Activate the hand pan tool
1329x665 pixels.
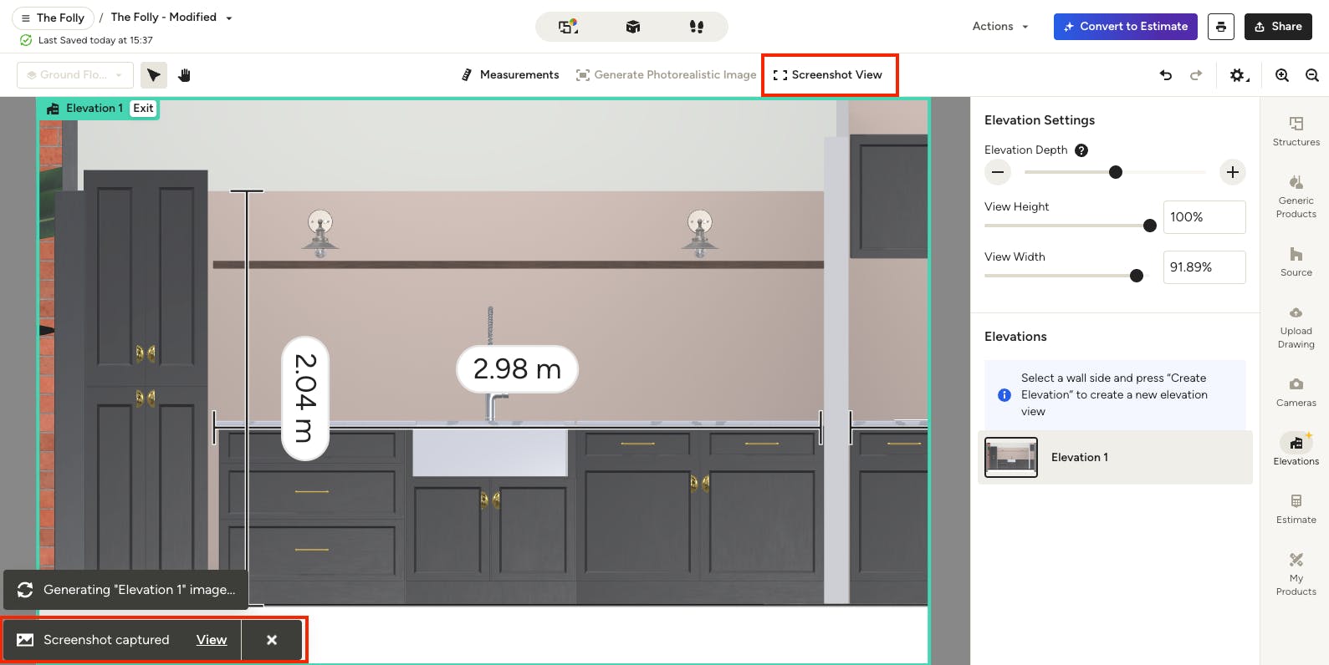(x=185, y=75)
